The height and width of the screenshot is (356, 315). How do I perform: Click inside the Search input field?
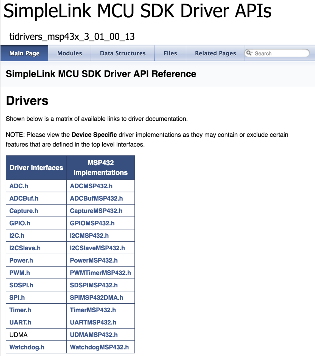(x=277, y=53)
